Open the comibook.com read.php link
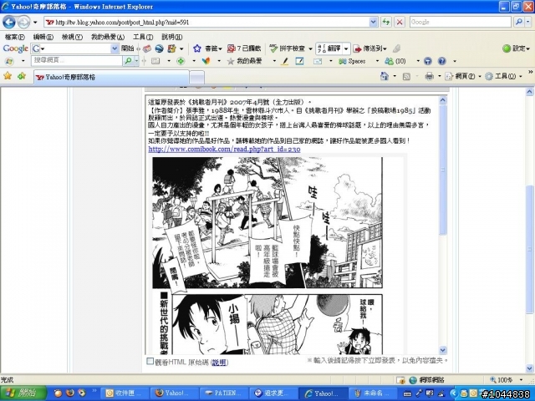The width and height of the screenshot is (535, 401). coord(224,149)
